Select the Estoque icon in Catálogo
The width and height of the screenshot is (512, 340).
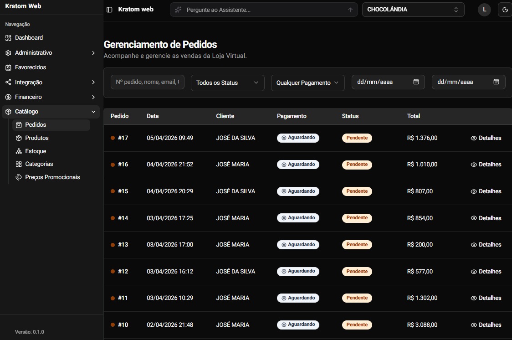coord(19,151)
